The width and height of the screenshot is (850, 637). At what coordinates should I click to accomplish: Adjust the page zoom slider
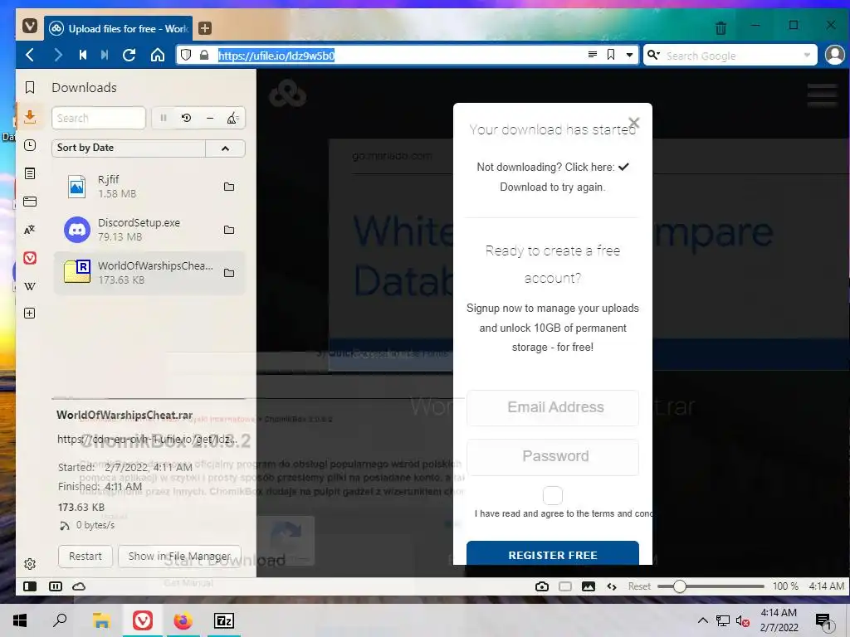click(x=711, y=586)
